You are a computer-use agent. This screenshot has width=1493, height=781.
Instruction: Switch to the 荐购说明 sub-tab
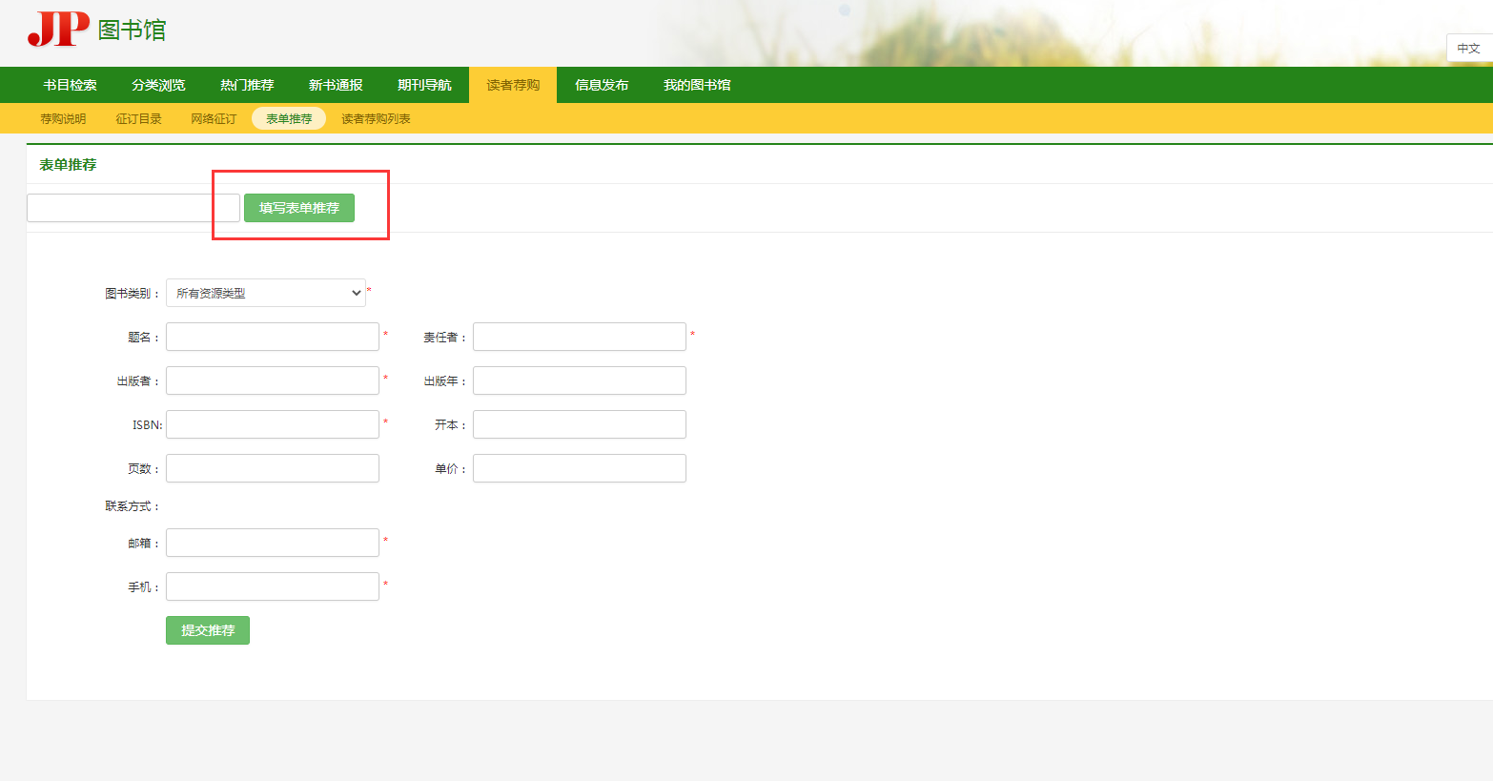63,119
